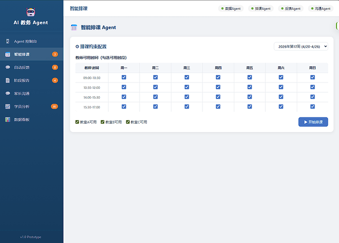Select 智能排课 menu item
Screen dimensions: 339x243
(31, 54)
